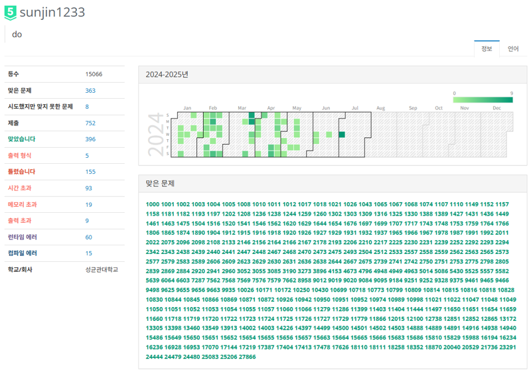531x372 pixels.
Task: View the 틀렸습니다 count 155
Action: (x=90, y=172)
